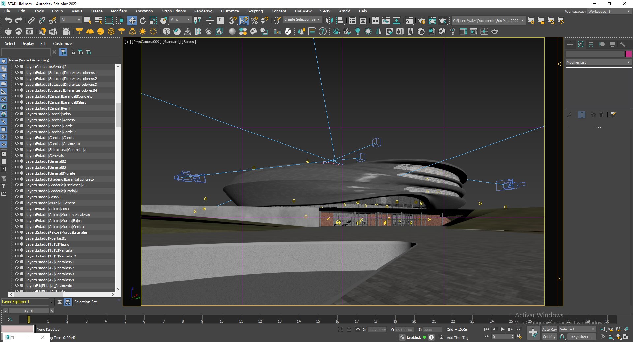Expand the Modifier List dropdown
Viewport: 633px width, 342px height.
[x=598, y=62]
